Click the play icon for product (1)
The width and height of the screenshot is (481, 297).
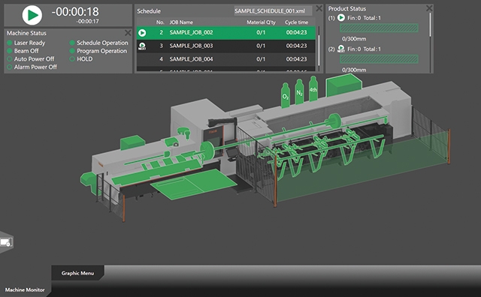click(341, 18)
